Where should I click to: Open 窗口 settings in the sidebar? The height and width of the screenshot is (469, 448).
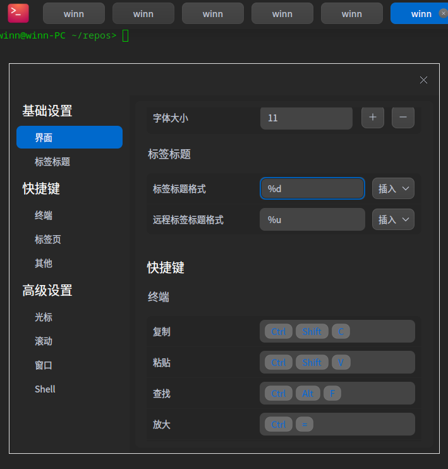[x=44, y=365]
